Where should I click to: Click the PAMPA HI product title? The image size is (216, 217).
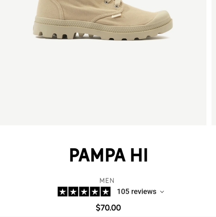pos(109,155)
